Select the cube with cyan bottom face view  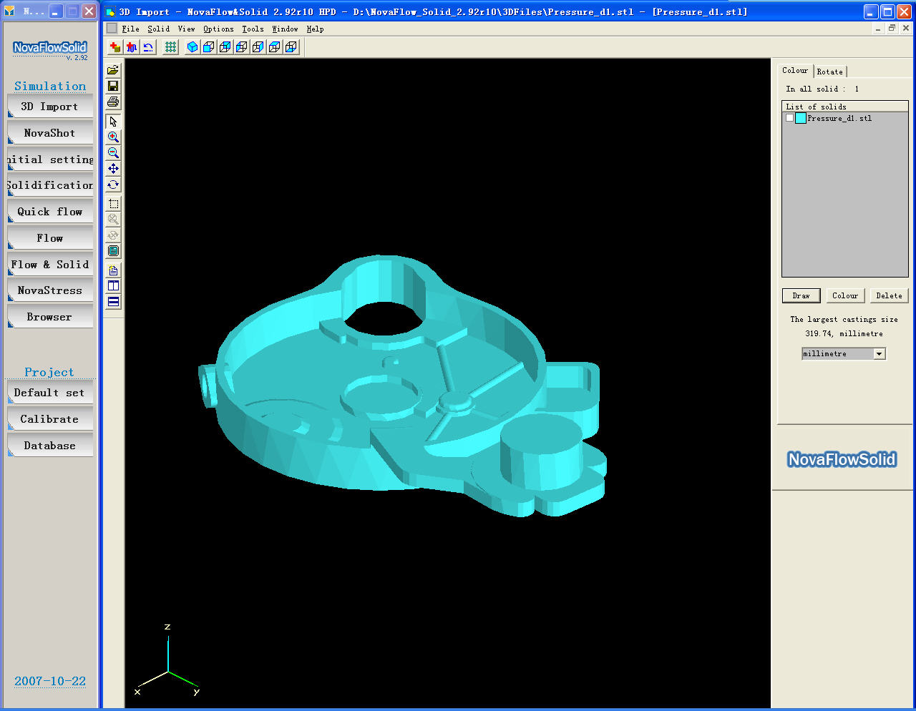291,47
